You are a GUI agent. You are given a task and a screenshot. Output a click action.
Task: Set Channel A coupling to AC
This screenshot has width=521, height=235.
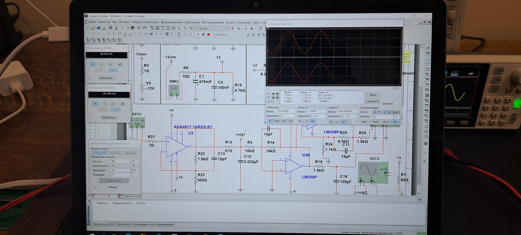pyautogui.click(x=300, y=122)
